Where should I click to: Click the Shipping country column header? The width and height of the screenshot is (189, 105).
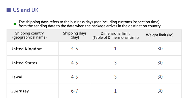pos(29,35)
